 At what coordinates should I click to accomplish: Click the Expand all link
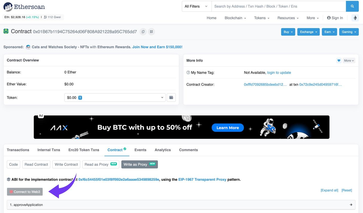(329, 190)
